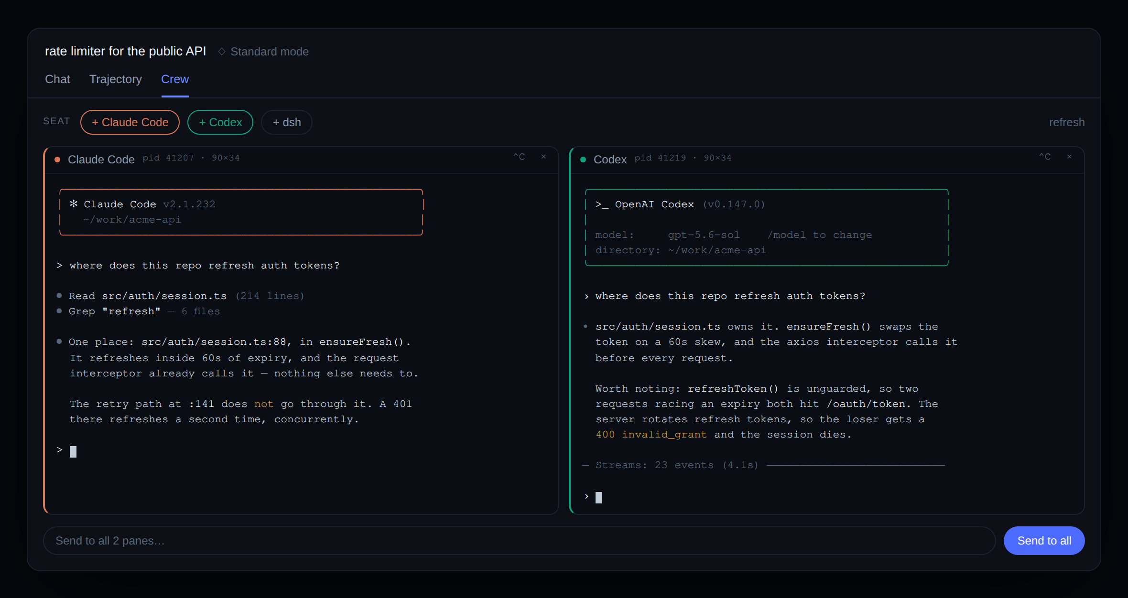1128x598 pixels.
Task: Send interrupt ^C to Codex pane
Action: click(x=1045, y=157)
